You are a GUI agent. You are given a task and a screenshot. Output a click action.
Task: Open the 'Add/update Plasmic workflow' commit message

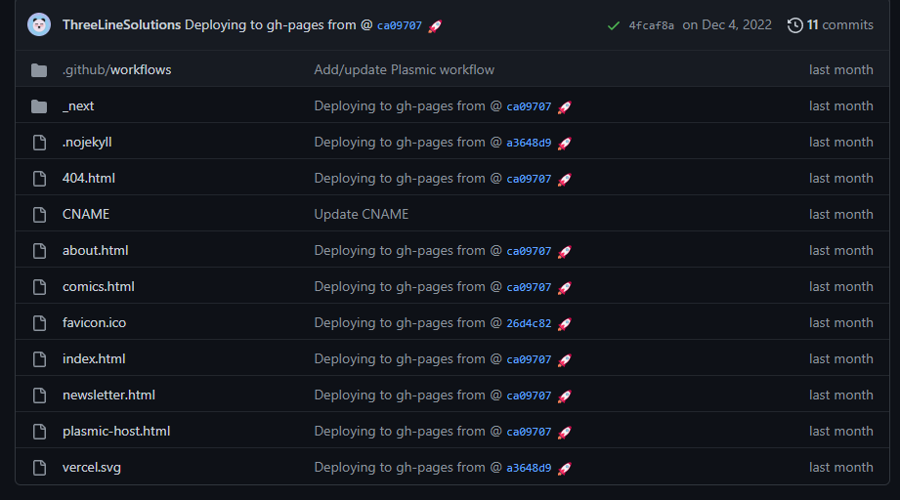[404, 70]
